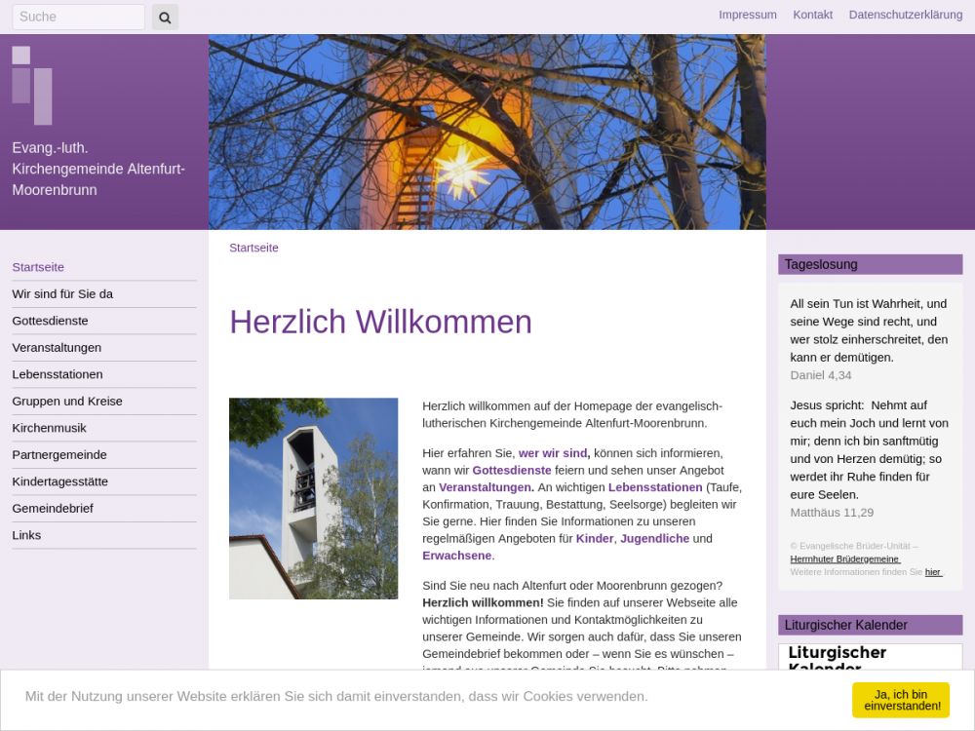Click the magnifier search button
This screenshot has width=975, height=731.
tap(165, 17)
